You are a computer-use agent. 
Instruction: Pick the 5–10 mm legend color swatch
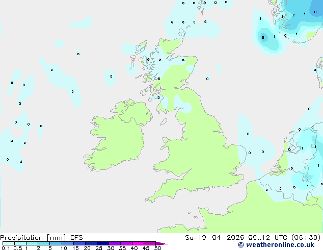pyautogui.click(x=56, y=243)
